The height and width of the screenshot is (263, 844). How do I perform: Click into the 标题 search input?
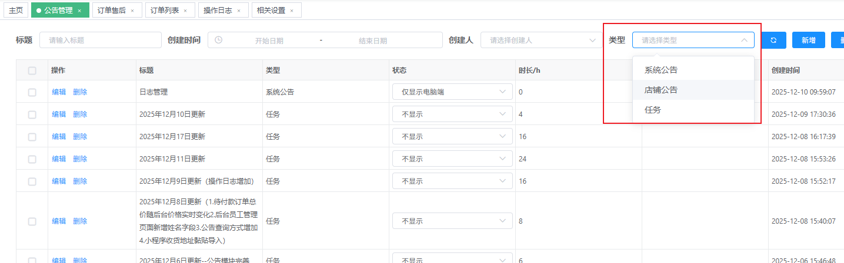[x=100, y=40]
